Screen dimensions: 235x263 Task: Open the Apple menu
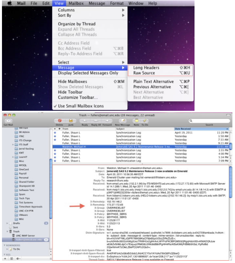pos(10,3)
